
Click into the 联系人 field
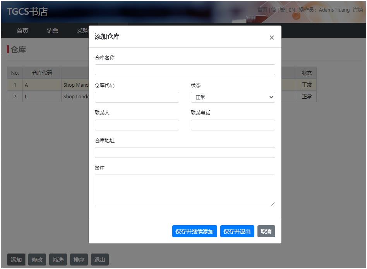pos(137,125)
